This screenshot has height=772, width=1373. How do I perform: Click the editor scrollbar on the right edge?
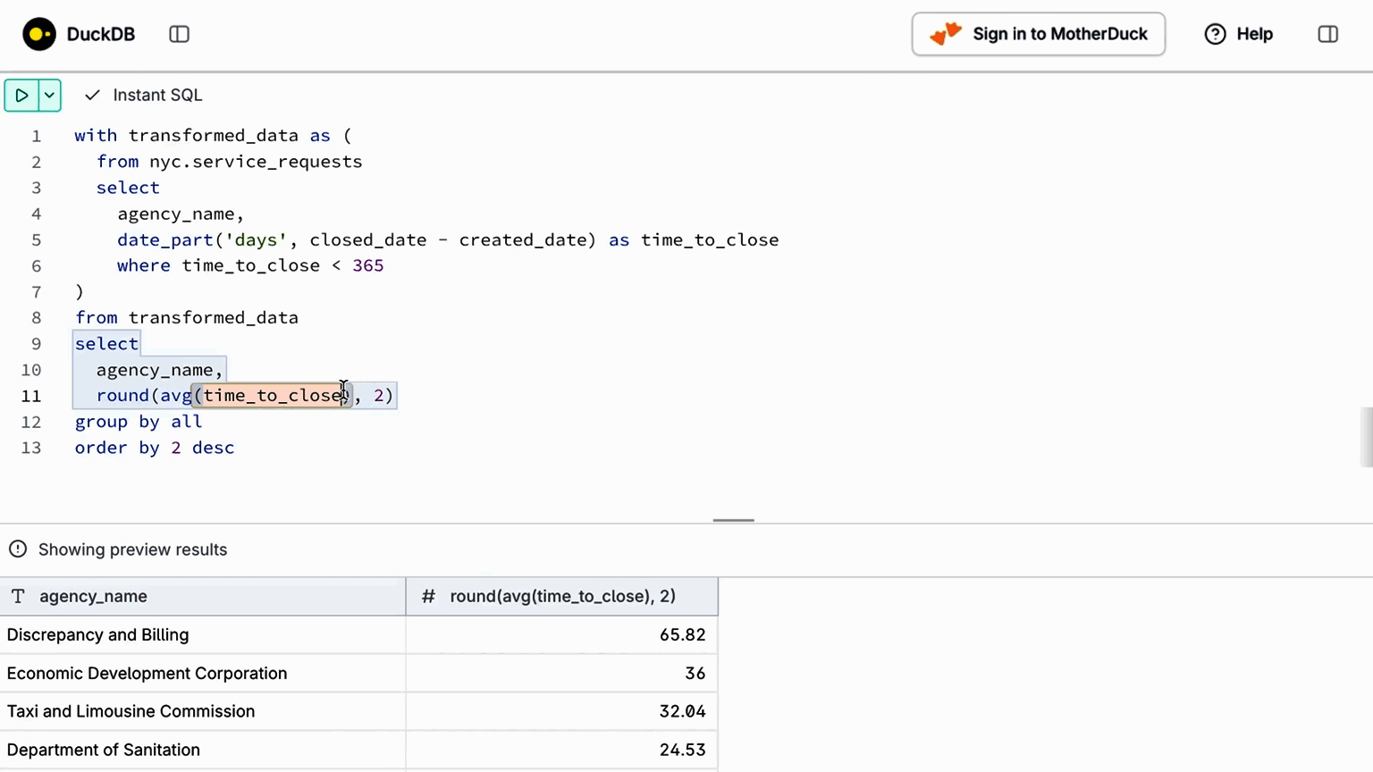click(x=1366, y=437)
